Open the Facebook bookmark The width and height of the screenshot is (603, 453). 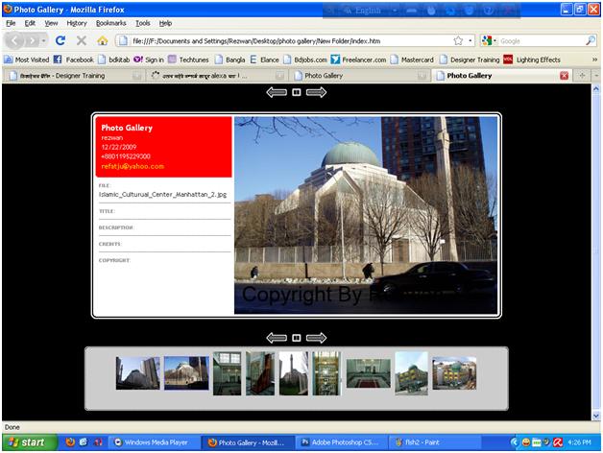(x=73, y=60)
